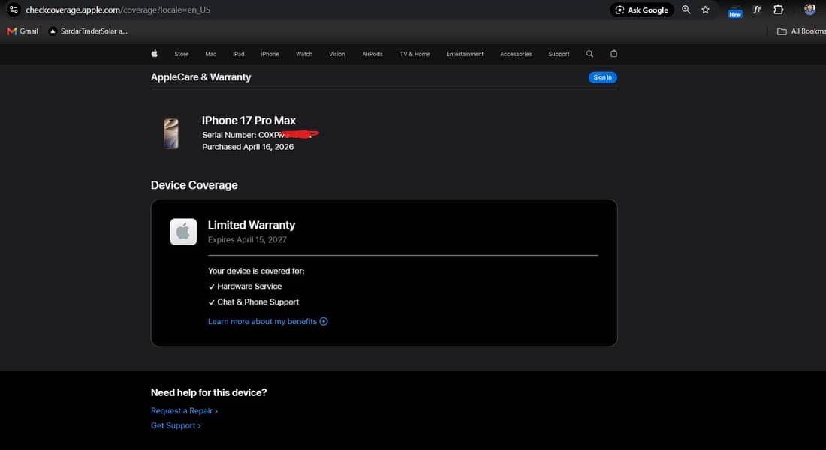Viewport: 826px width, 450px height.
Task: Open the Store menu
Action: coord(182,54)
